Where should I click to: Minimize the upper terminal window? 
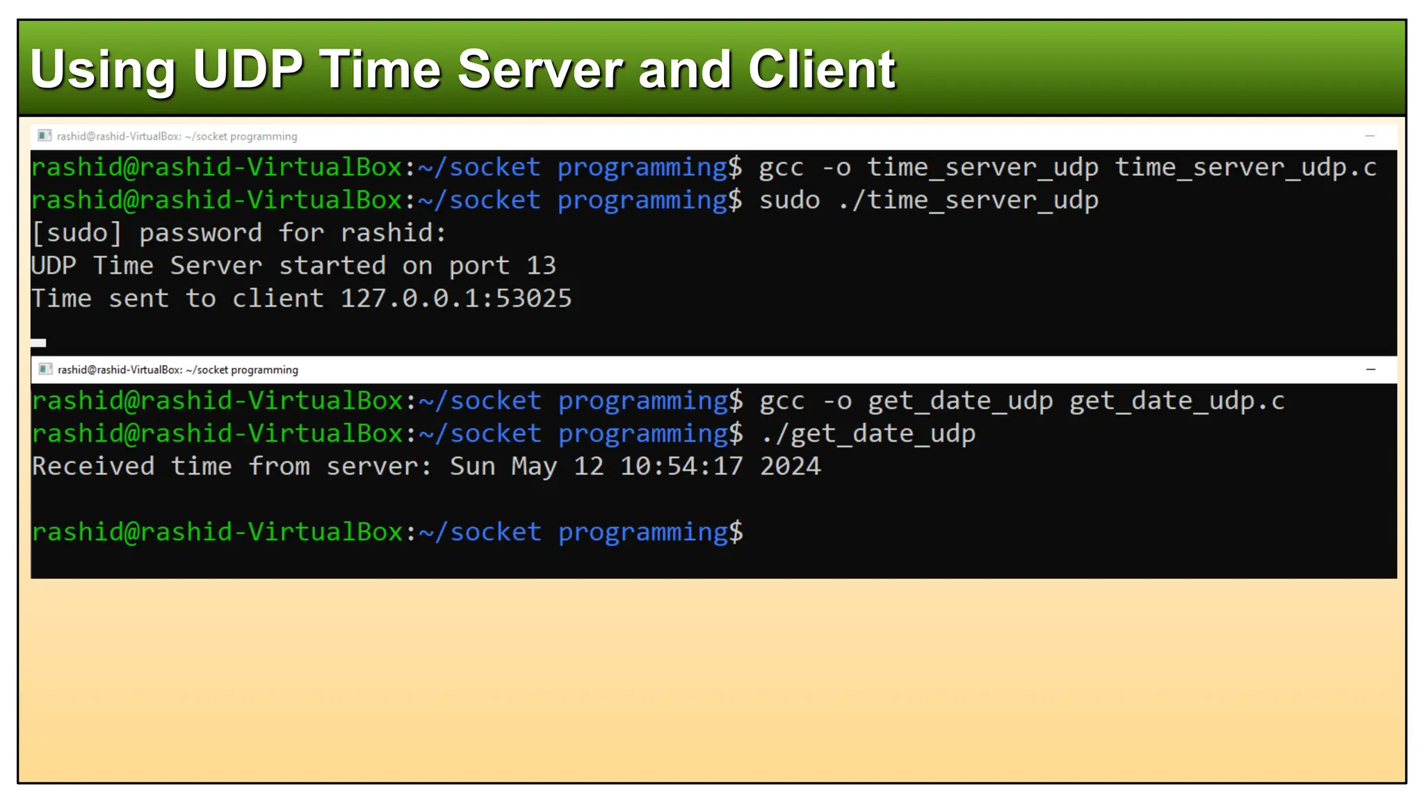[x=1370, y=136]
